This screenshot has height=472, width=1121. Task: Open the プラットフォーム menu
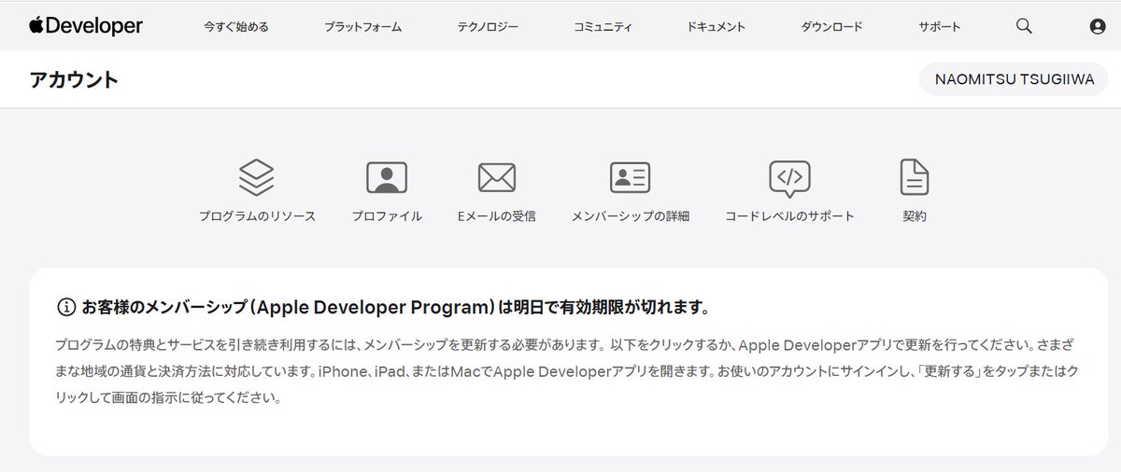click(x=362, y=27)
